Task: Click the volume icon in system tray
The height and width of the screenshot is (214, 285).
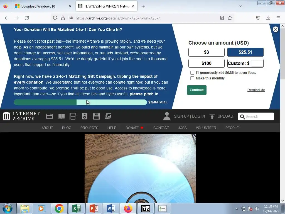Action: coord(257,209)
